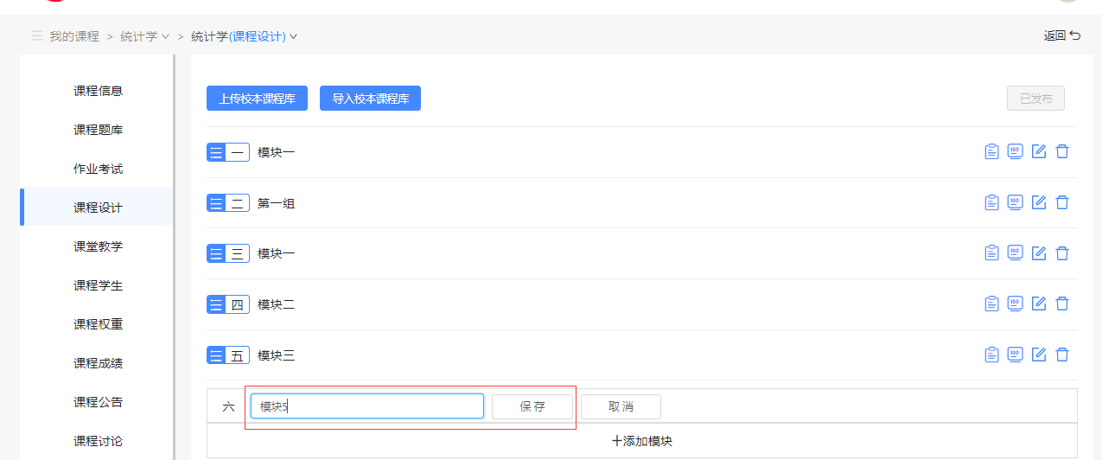Focus the module name input field
The width and height of the screenshot is (1102, 460).
coord(366,406)
